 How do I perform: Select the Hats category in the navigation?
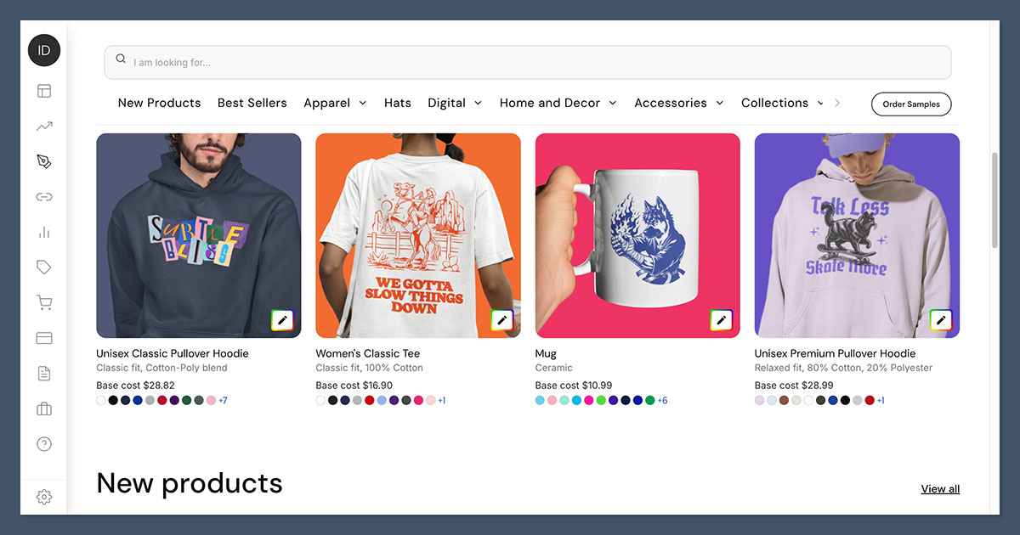[x=397, y=102]
